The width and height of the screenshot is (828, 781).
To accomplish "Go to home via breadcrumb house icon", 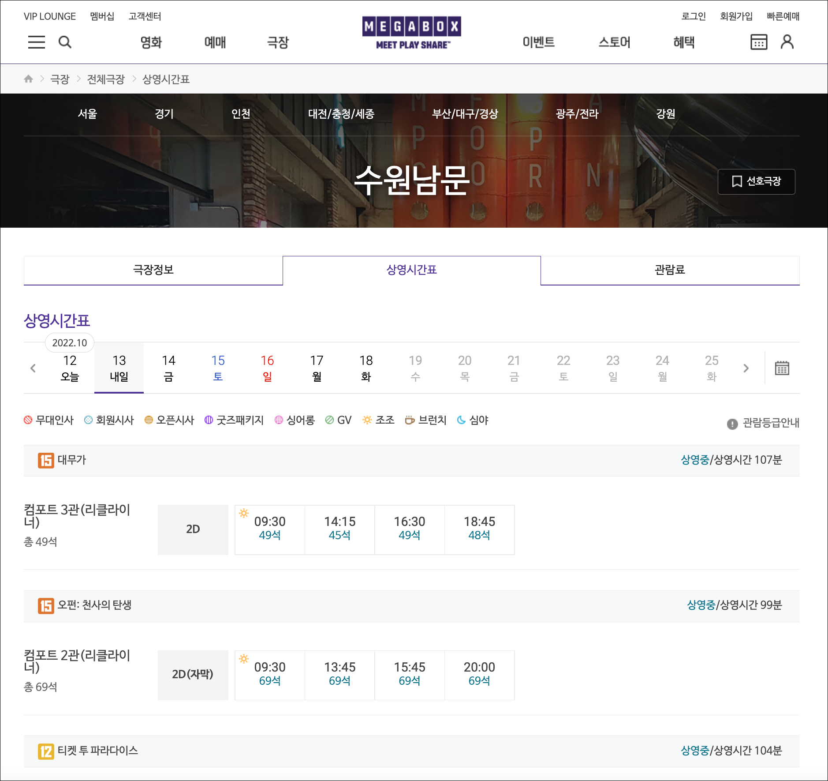I will pyautogui.click(x=29, y=79).
